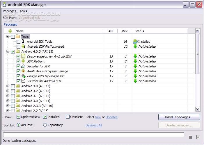Viewport: 204px width, 145px height.
Task: Click the Android 3.1 (API 12) folder icon
Action: 18,96
